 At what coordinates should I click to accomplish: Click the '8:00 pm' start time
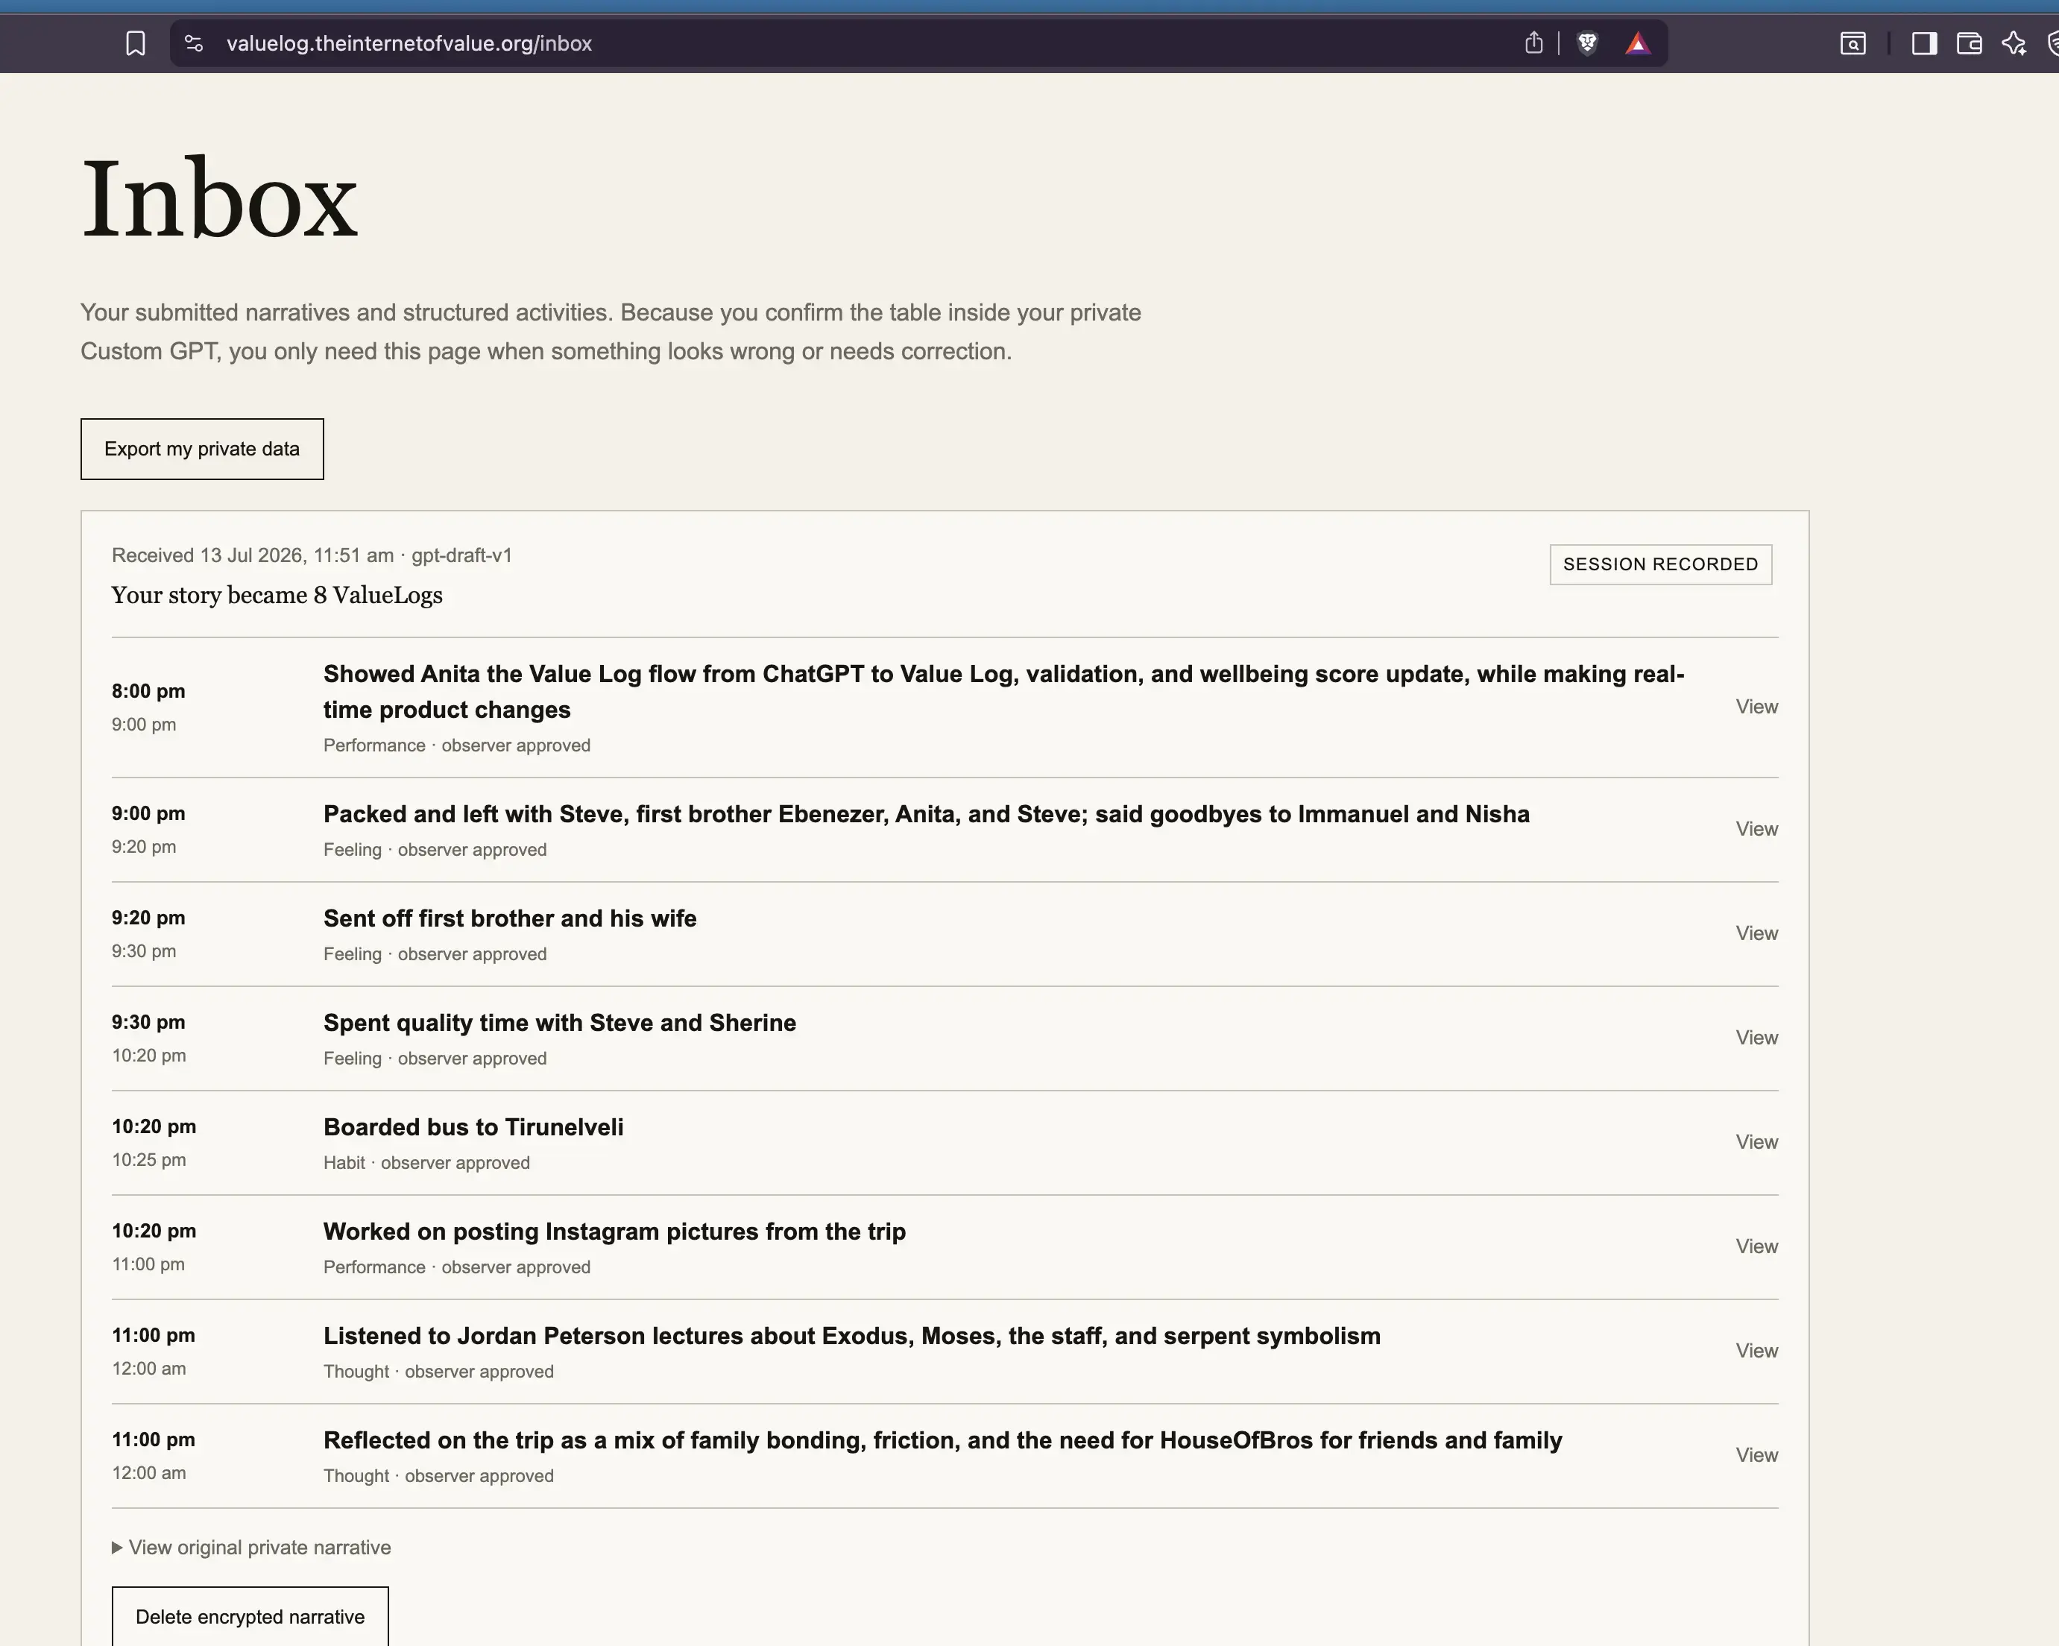[x=148, y=691]
